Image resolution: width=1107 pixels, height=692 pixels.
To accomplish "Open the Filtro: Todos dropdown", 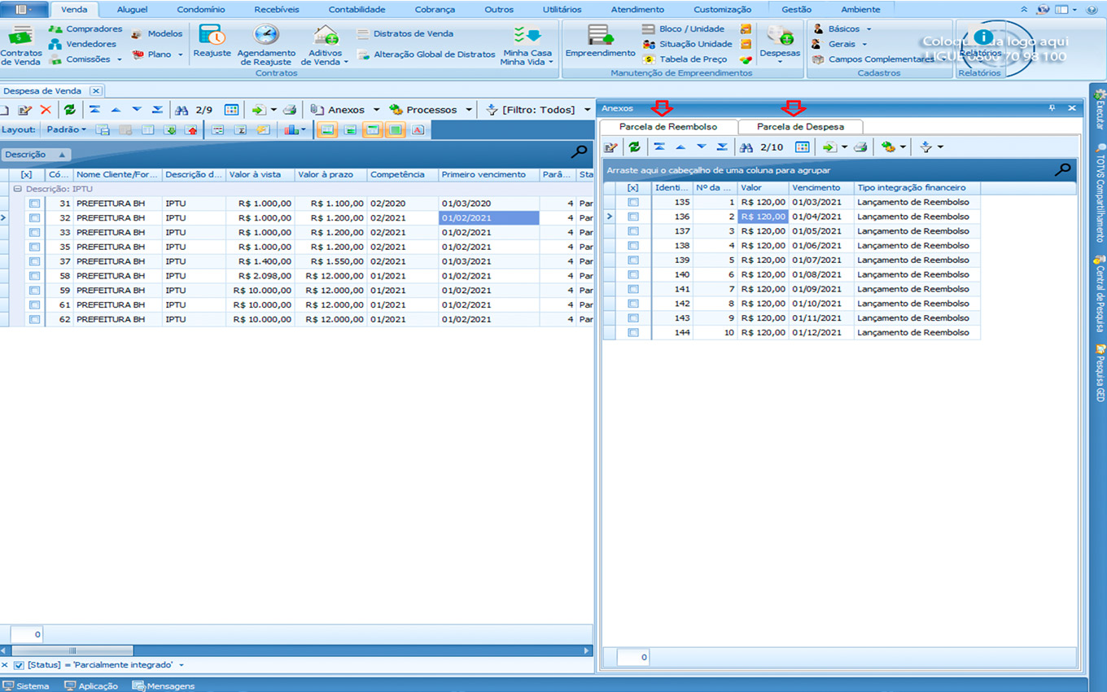I will (x=587, y=110).
